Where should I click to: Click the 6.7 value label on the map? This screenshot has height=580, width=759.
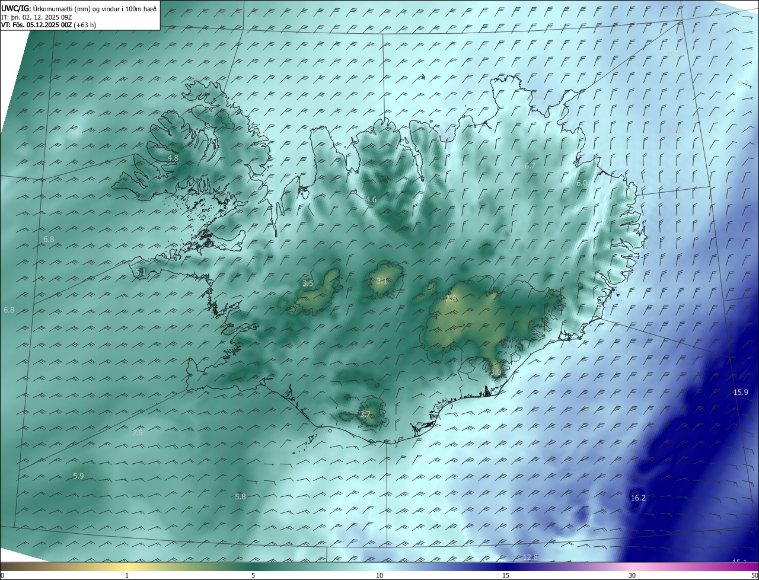click(x=530, y=165)
